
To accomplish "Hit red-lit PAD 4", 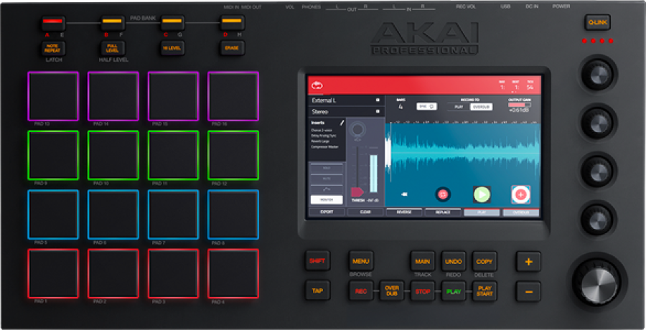I will click(233, 273).
